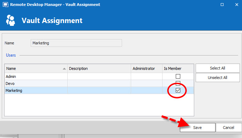The image size is (242, 138).
Task: Enable Is Member for Devo
Action: tap(178, 83)
